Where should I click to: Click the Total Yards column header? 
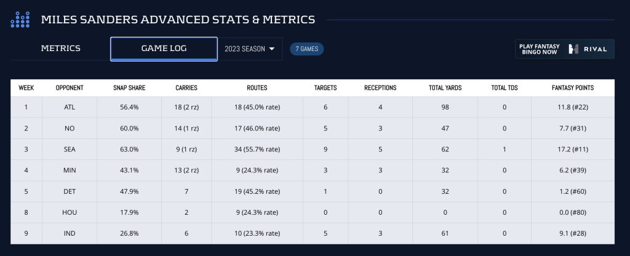coord(445,88)
